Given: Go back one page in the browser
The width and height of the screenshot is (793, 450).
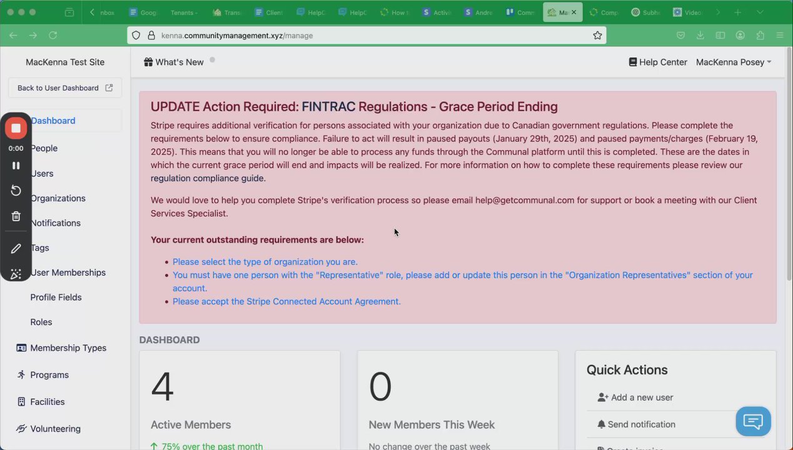Looking at the screenshot, I should [13, 36].
